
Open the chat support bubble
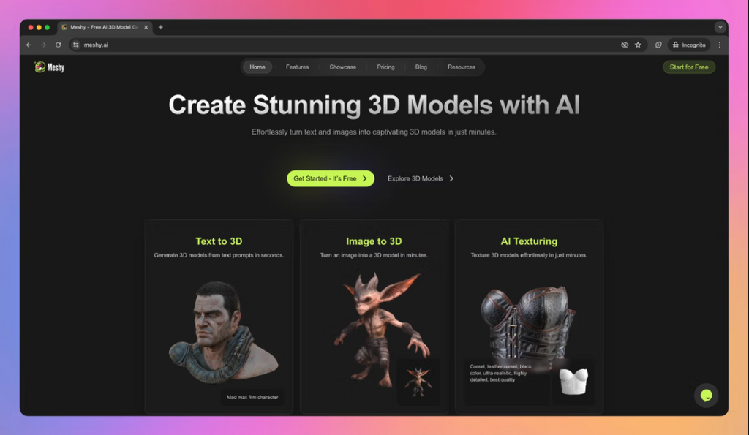point(706,395)
